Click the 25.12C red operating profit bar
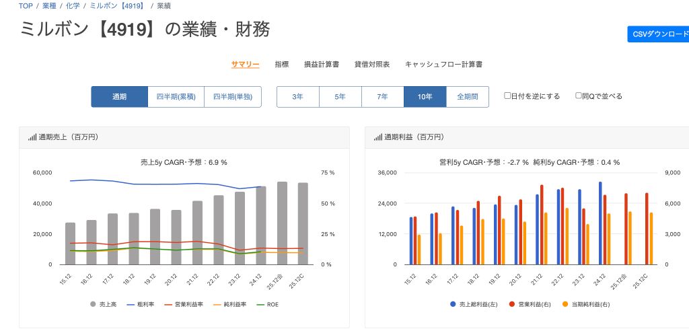The image size is (689, 331). [x=647, y=229]
